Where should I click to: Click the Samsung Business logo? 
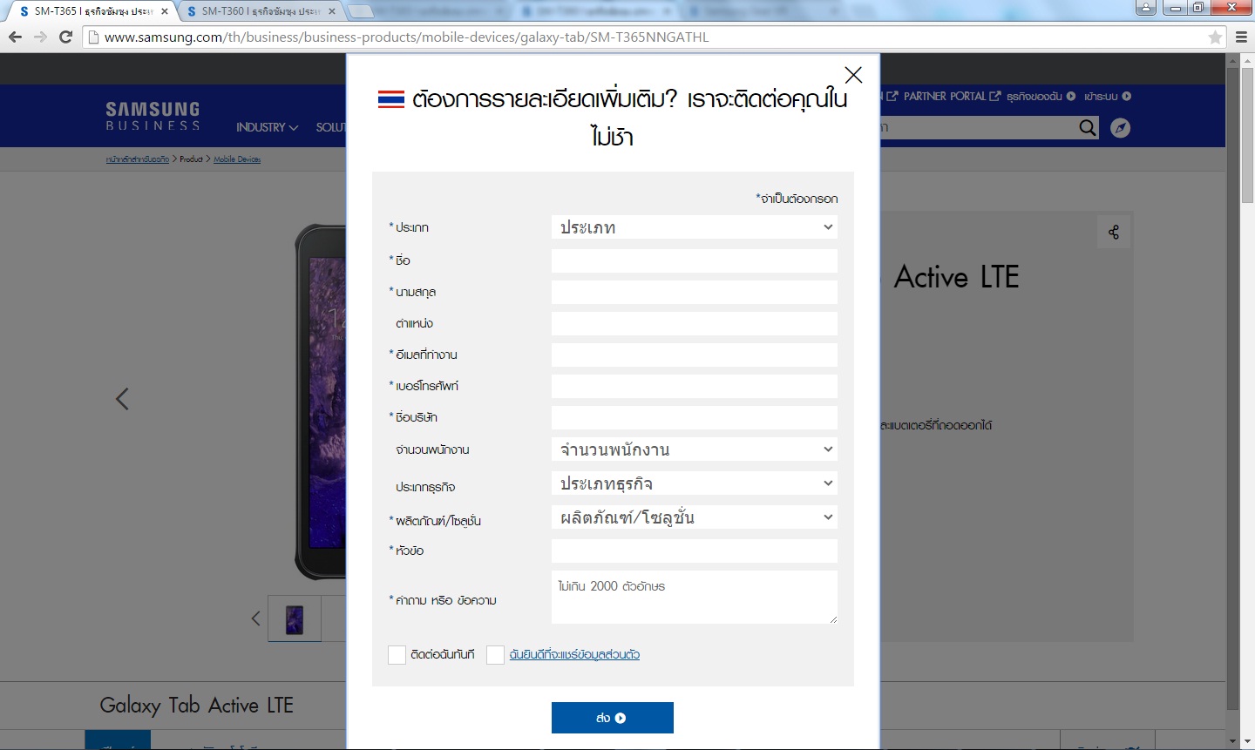coord(153,116)
